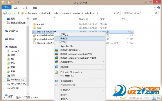Select 这台电脑 This PC in sidebar
The image size is (162, 101).
pyautogui.click(x=11, y=47)
